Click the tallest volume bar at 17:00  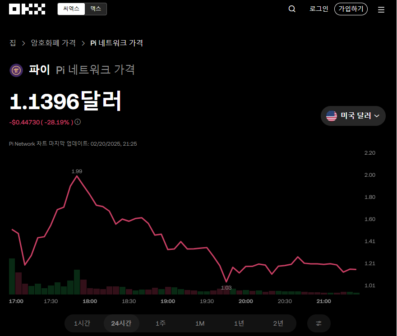tap(12, 276)
